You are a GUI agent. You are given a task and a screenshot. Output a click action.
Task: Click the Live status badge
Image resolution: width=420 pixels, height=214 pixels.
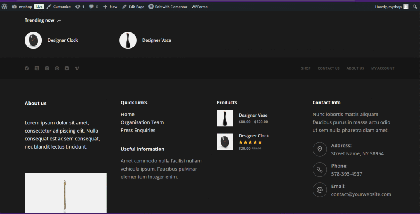pyautogui.click(x=39, y=7)
